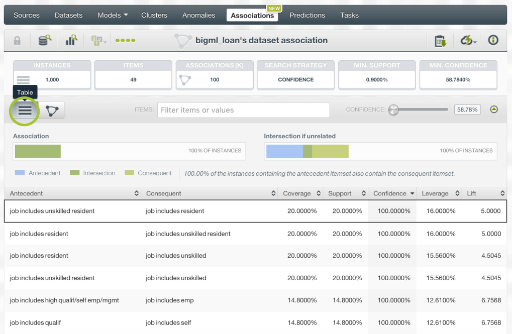The height and width of the screenshot is (334, 512).
Task: Select antecedent 'job includes qualif'
Action: tap(35, 322)
